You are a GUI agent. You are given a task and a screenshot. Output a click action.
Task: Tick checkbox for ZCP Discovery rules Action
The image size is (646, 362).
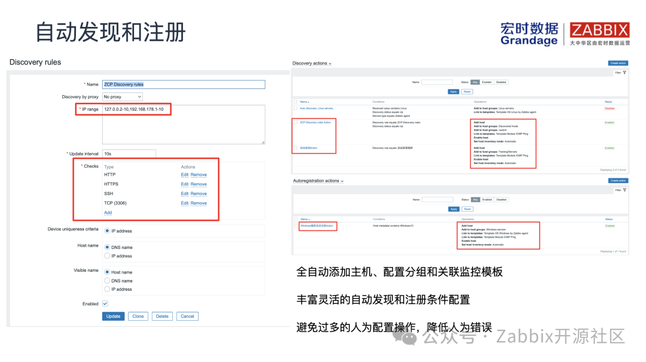(295, 123)
